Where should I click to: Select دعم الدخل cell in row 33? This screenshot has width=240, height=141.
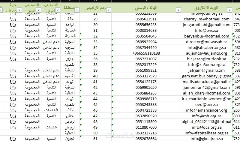[51, 42]
